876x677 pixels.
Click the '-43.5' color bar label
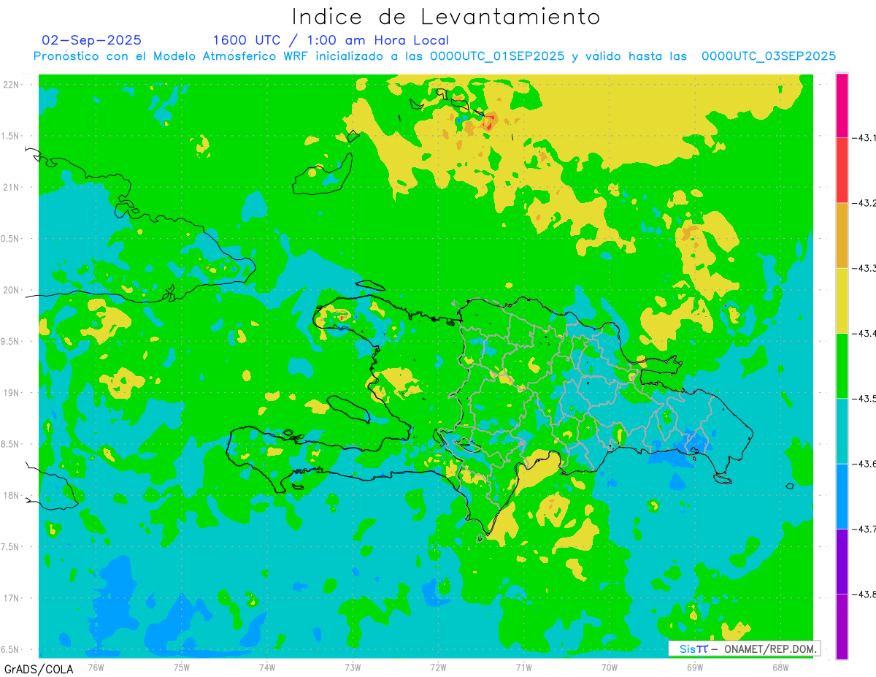[864, 398]
